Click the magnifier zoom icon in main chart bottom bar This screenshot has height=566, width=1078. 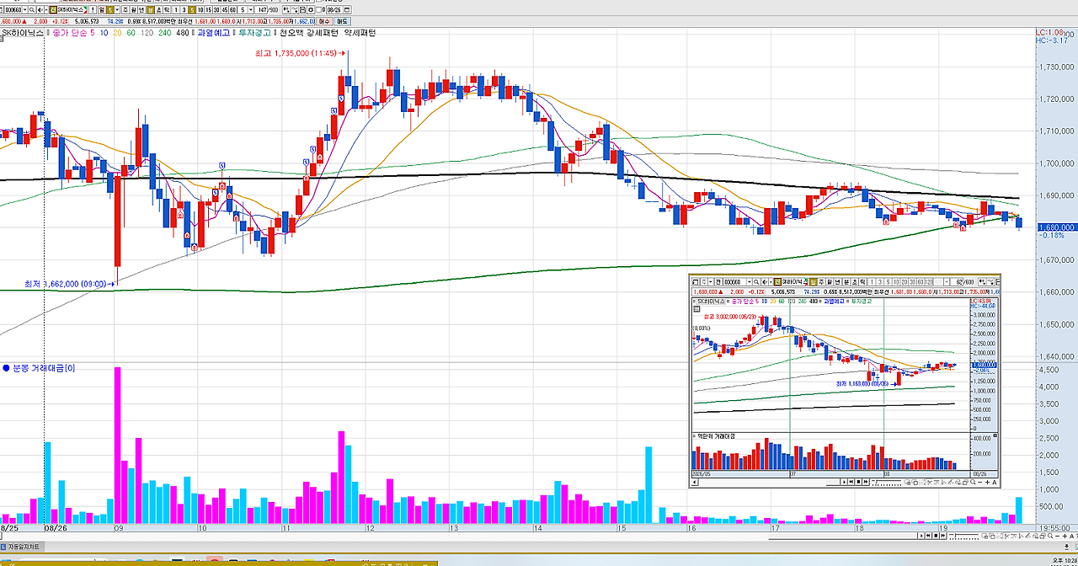tap(1050, 536)
